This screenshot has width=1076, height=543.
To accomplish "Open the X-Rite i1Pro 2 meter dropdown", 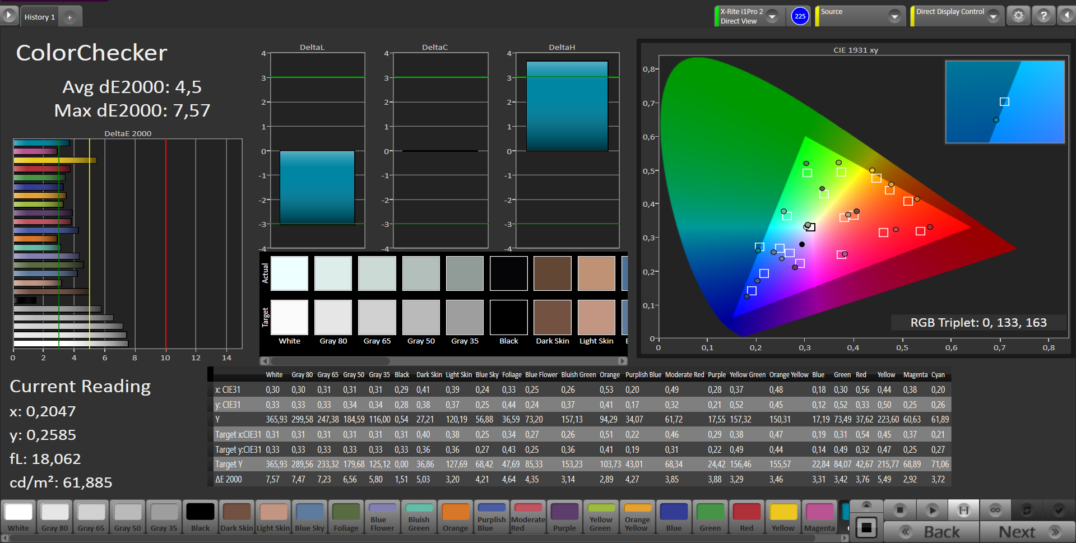I will (x=772, y=16).
